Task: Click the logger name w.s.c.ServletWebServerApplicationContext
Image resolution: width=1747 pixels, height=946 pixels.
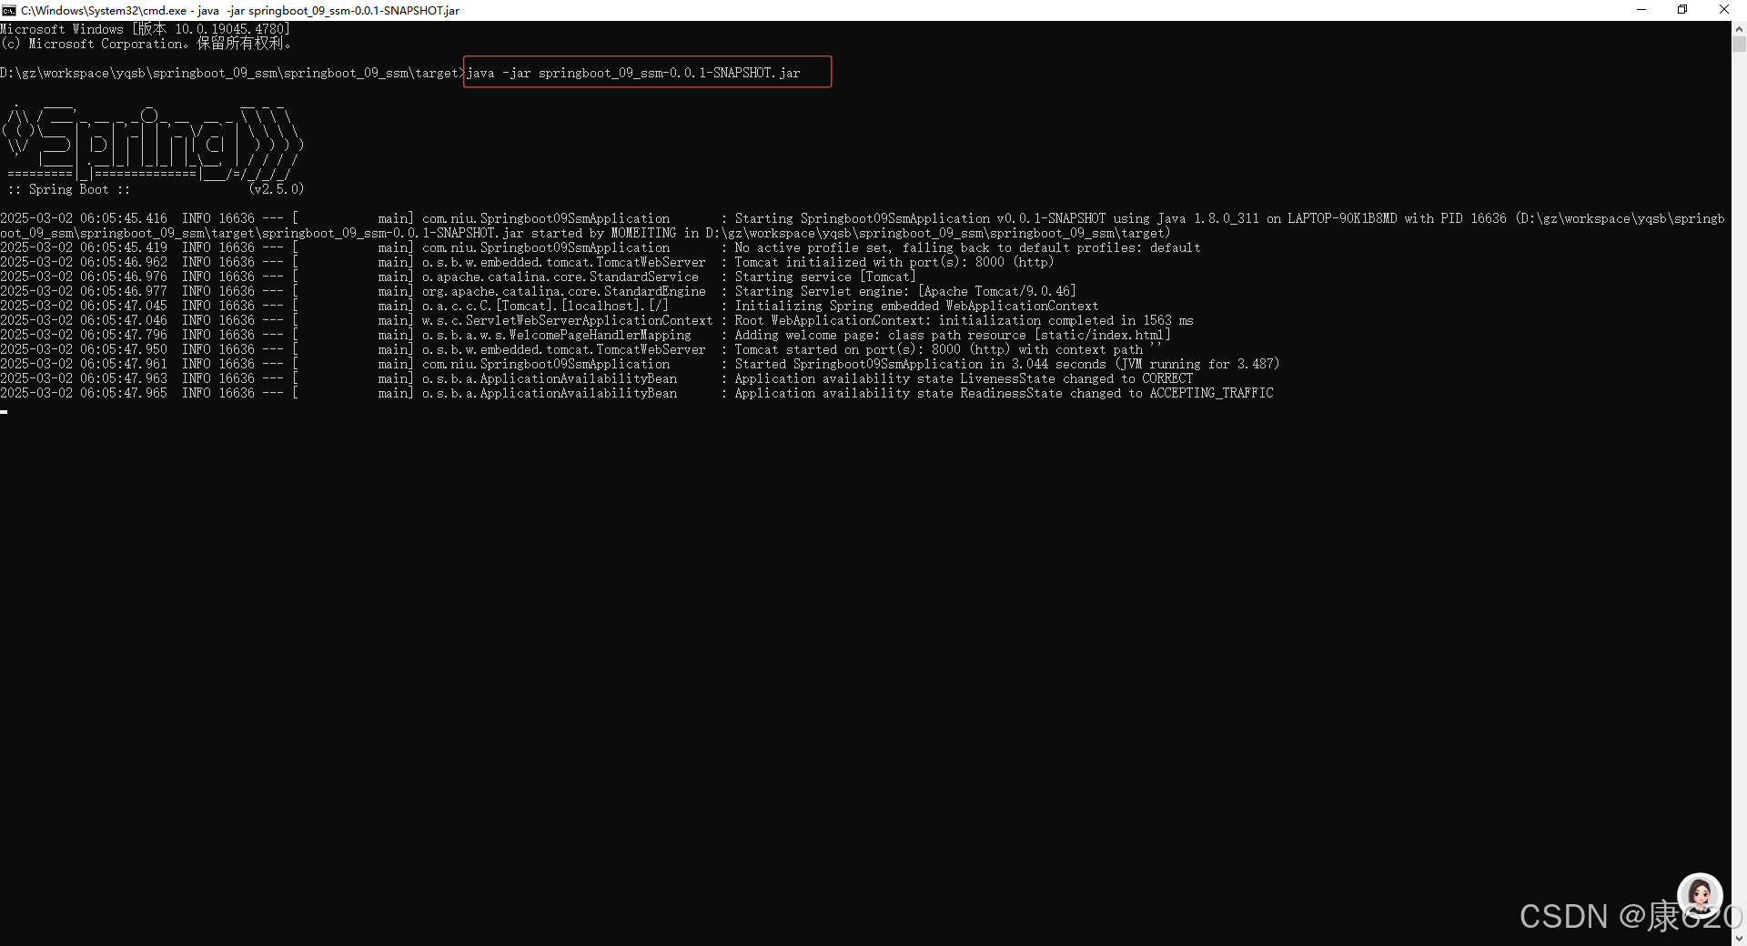Action: tap(568, 320)
